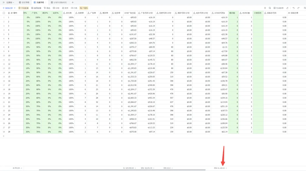Open the 分组 grouping tool
The image size is (306, 171).
click(x=56, y=8)
